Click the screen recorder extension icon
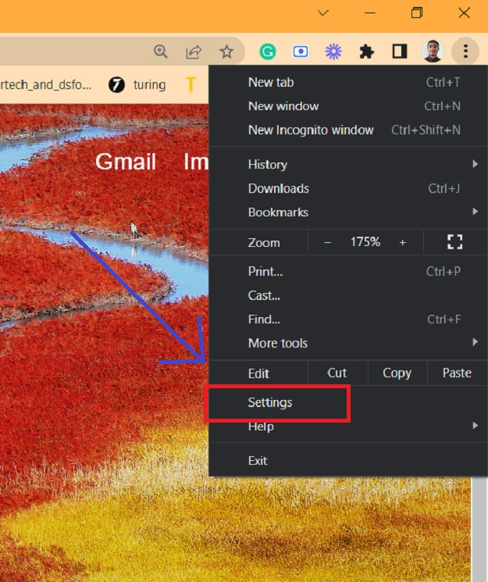Image resolution: width=488 pixels, height=582 pixels. click(301, 52)
